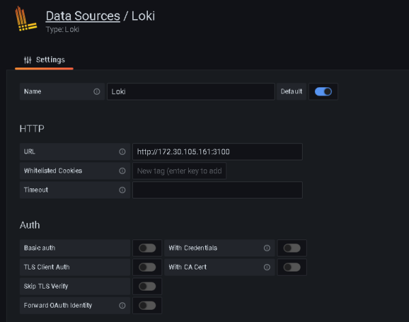Image resolution: width=409 pixels, height=322 pixels.
Task: Enable the With CA Cert switch
Action: click(x=292, y=267)
